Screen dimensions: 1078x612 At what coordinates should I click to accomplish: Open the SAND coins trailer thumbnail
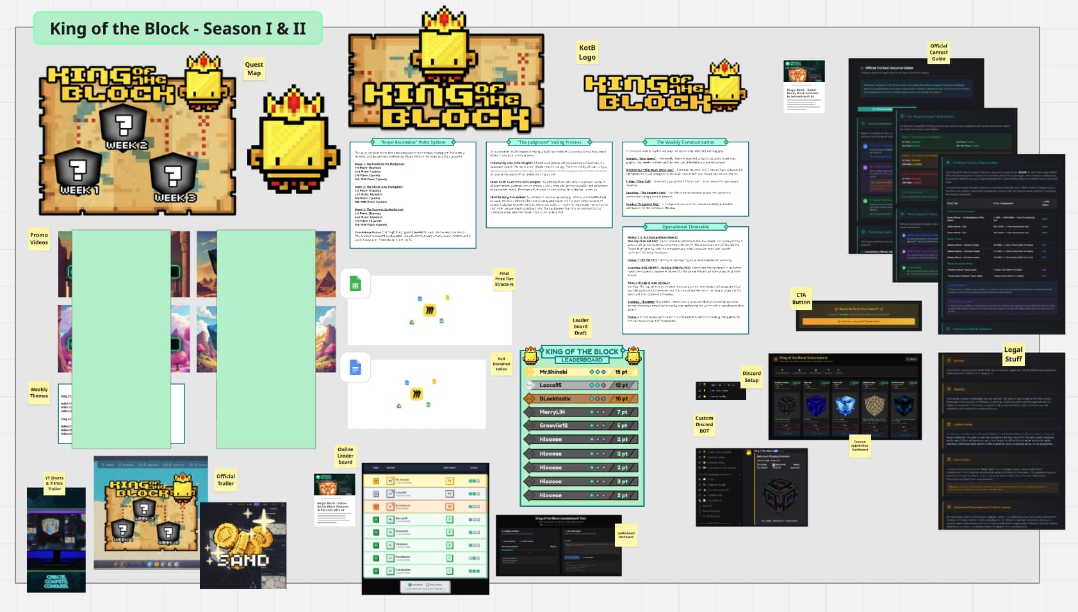click(x=243, y=545)
